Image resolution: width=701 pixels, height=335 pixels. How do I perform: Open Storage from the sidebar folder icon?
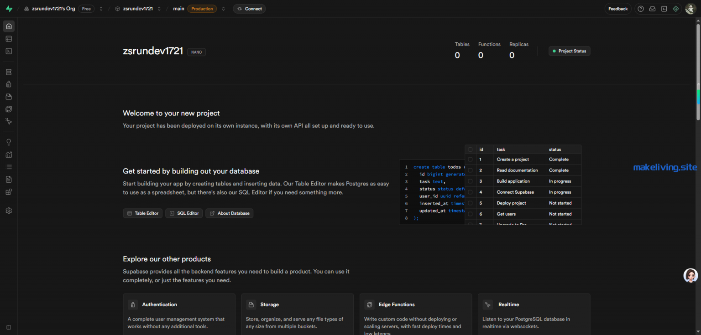[9, 97]
